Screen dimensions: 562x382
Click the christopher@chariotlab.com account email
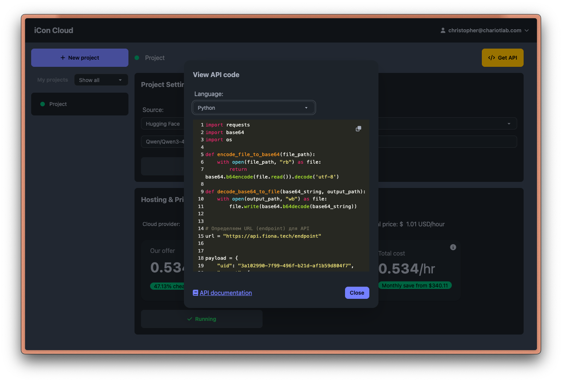(x=484, y=30)
